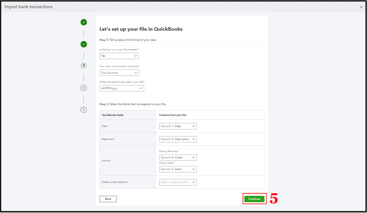Click the Import bank transactions title bar
Screen dimensions: 367x213
click(x=28, y=6)
